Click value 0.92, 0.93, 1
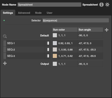 [65, 43]
